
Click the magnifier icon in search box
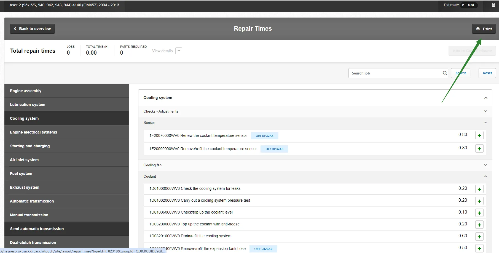tap(445, 73)
